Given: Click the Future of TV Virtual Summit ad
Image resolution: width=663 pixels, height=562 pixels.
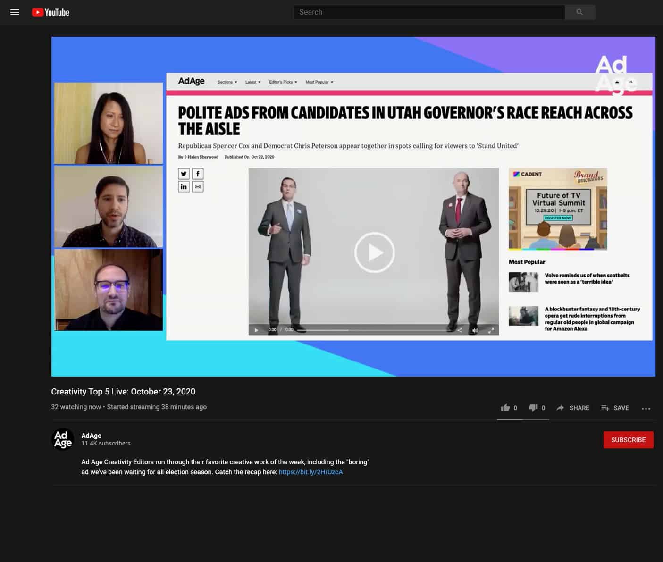Looking at the screenshot, I should coord(558,209).
